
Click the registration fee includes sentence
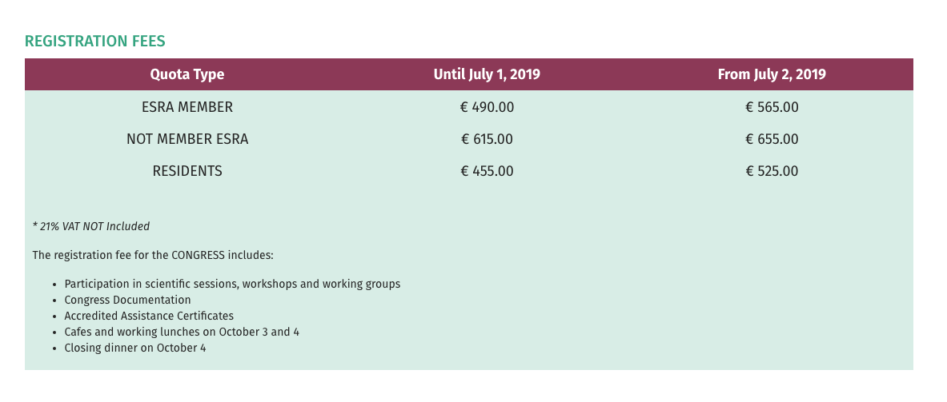pyautogui.click(x=153, y=256)
